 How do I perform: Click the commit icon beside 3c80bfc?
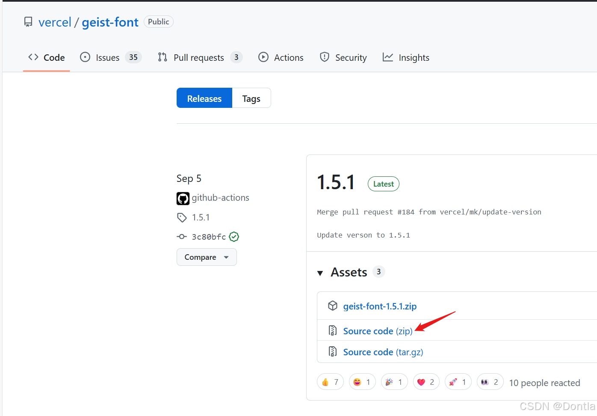tap(182, 237)
